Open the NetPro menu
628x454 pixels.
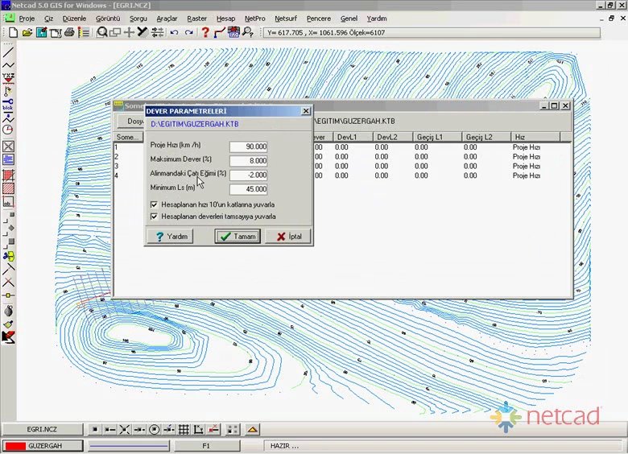click(x=254, y=19)
